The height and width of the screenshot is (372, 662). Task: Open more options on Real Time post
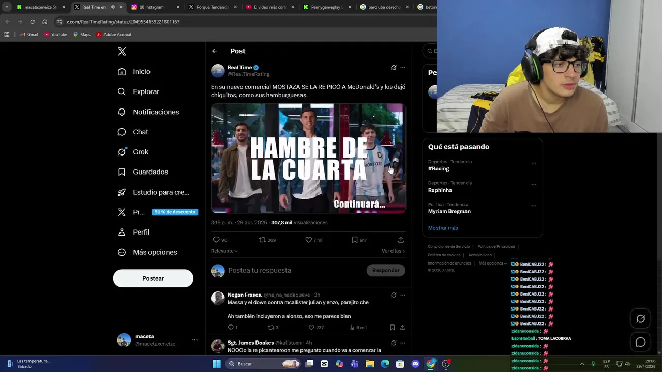tap(403, 68)
